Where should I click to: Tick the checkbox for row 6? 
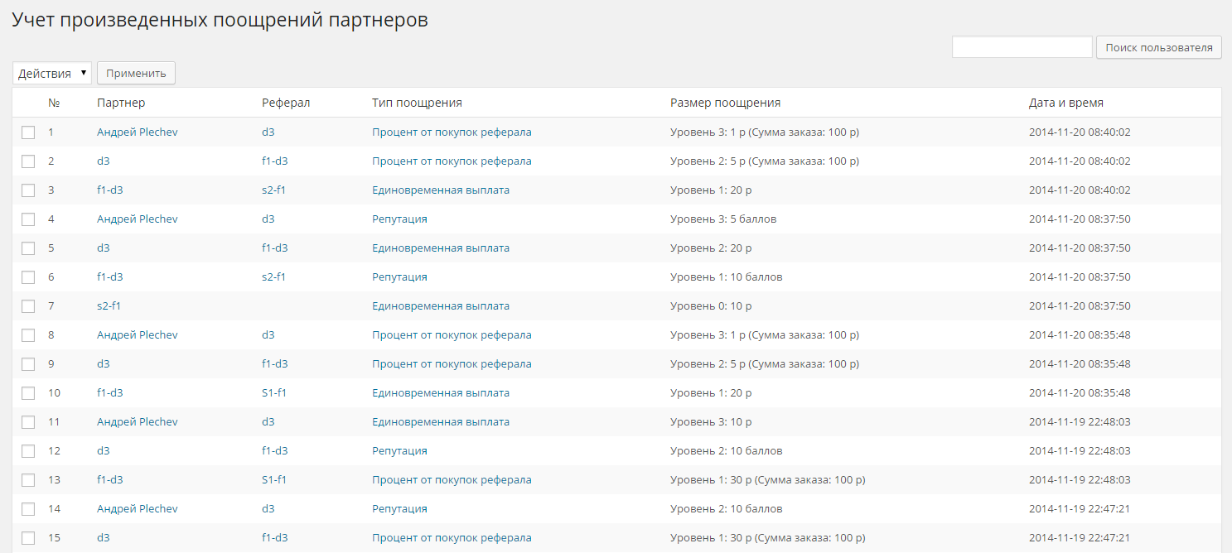coord(28,277)
